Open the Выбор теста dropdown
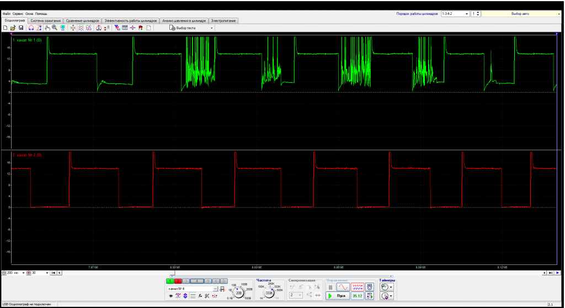Viewport: 565px width, 308px height. pyautogui.click(x=191, y=28)
